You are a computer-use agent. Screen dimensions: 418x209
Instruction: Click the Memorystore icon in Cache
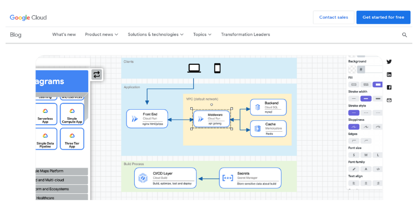258,129
